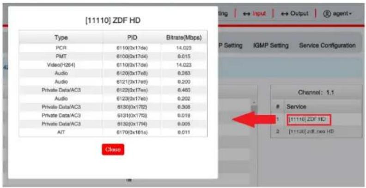
Task: Click PID 6120(0x17e8) cell
Action: coord(132,73)
